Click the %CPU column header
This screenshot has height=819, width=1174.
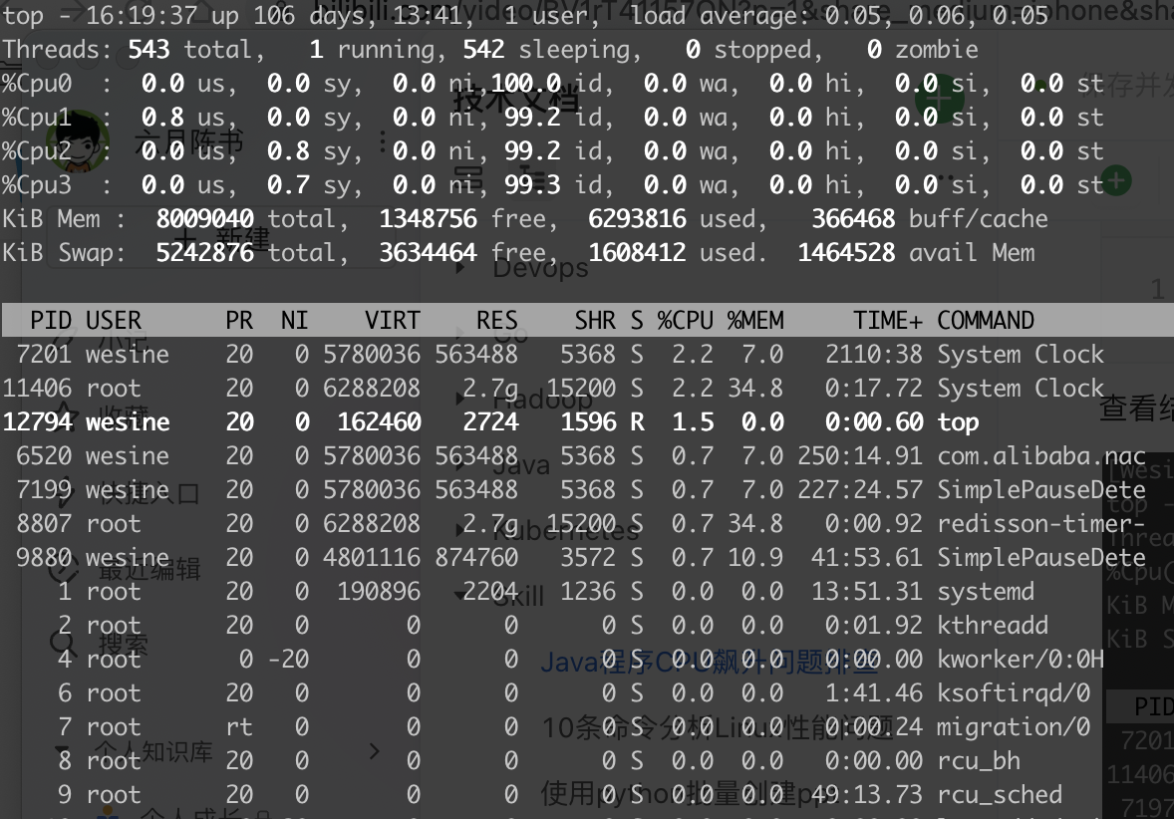(685, 321)
